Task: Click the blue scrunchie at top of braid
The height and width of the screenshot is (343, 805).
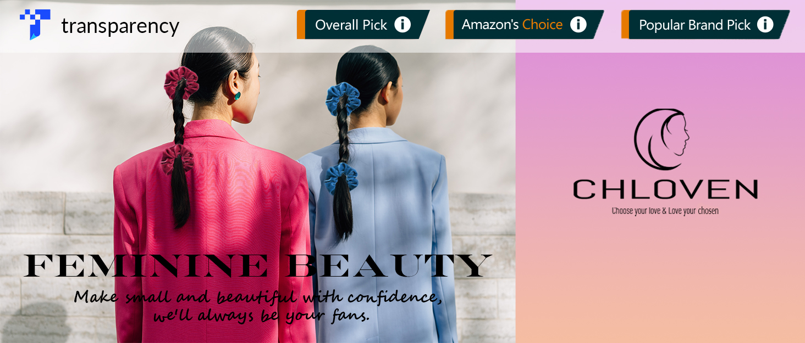Action: tap(343, 99)
